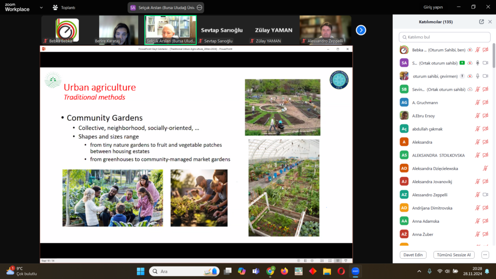Click the green share-screen badge in participant list

[x=463, y=63]
